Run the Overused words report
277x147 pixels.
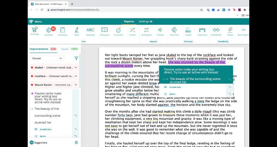pos(118,32)
